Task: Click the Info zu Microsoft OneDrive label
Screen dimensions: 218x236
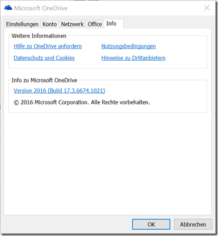Action: point(44,80)
